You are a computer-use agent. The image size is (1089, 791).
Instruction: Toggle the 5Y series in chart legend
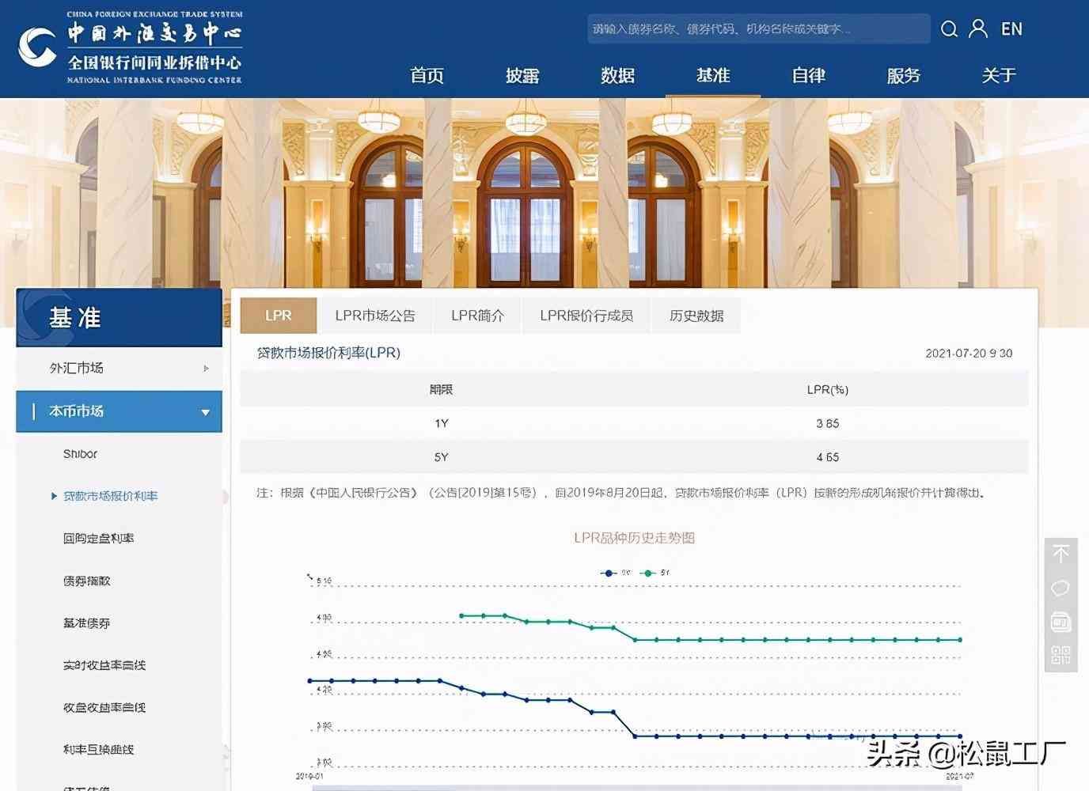pyautogui.click(x=655, y=573)
